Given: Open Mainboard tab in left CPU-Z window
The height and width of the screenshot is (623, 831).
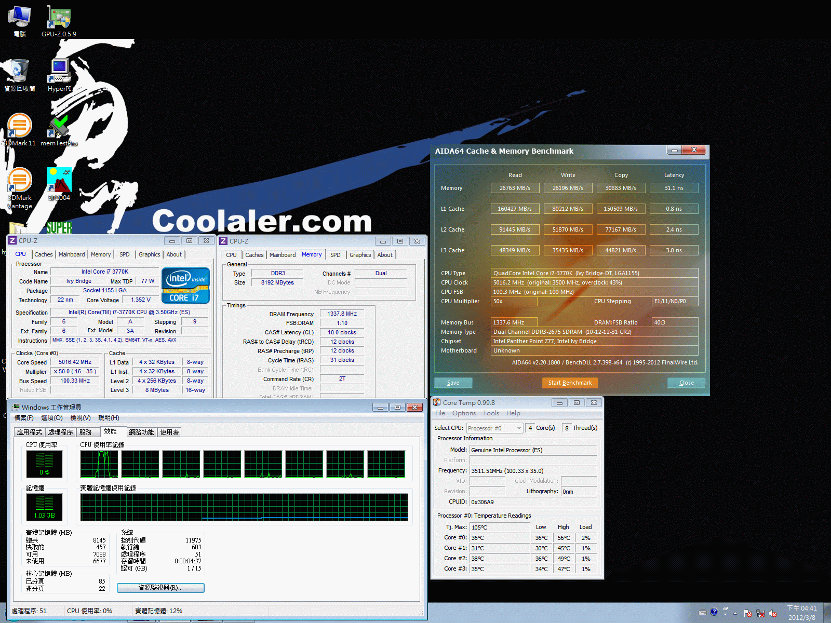Looking at the screenshot, I should click(72, 254).
